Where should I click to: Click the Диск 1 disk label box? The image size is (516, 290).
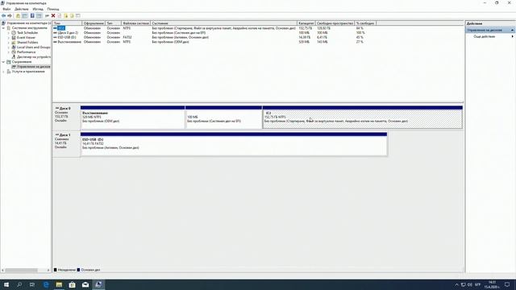(66, 144)
